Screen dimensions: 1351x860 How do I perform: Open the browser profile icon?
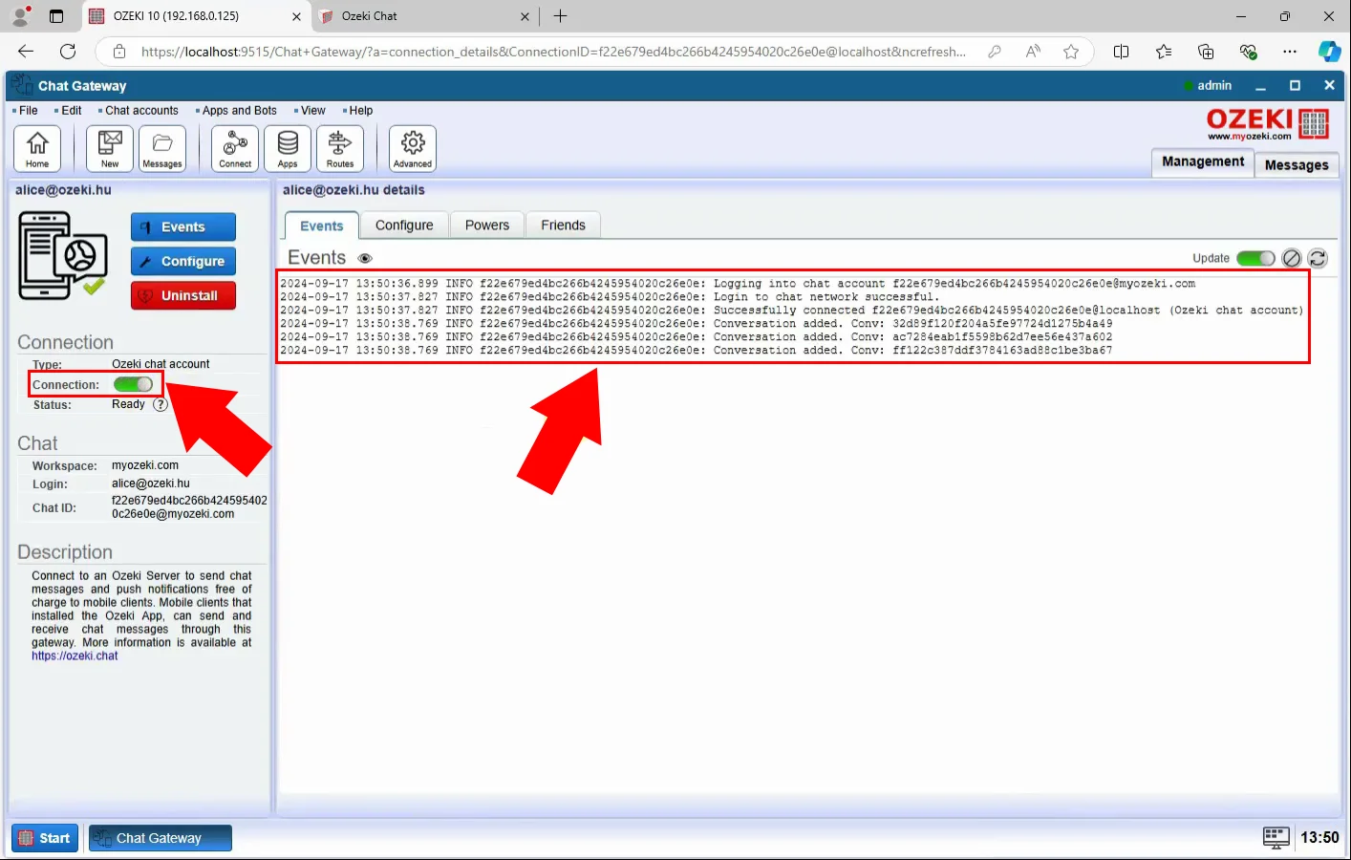[x=20, y=16]
